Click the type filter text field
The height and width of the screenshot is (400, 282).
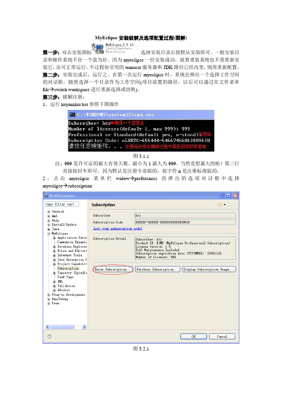pos(62,204)
